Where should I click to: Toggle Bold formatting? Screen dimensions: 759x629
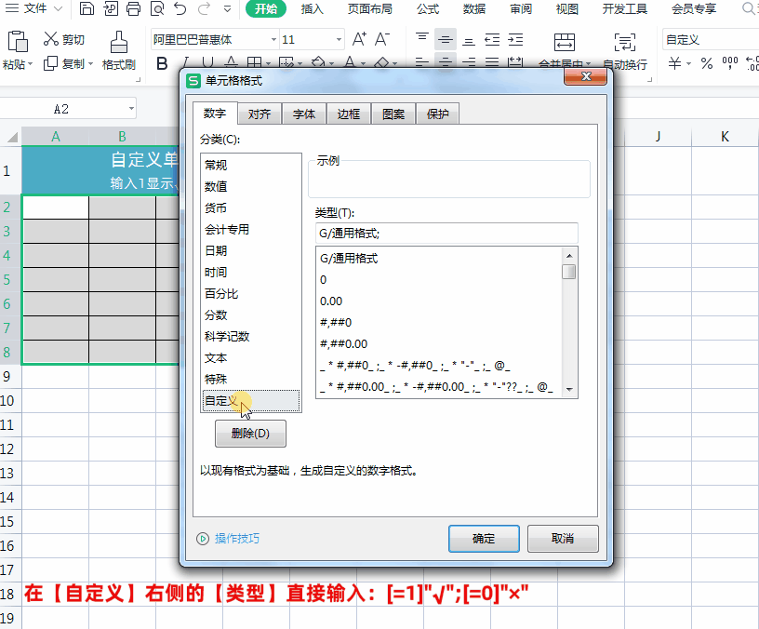[x=162, y=63]
